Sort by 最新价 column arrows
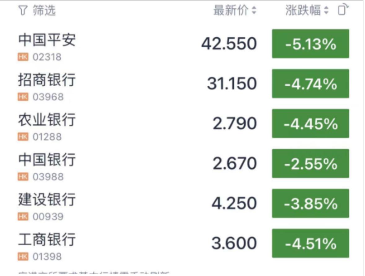 (x=254, y=11)
